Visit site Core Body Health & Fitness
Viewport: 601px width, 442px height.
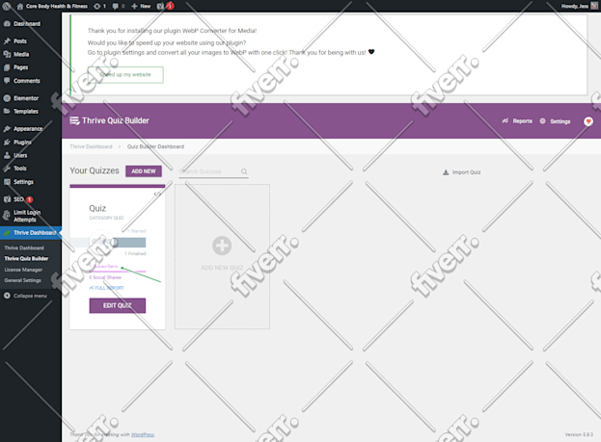click(52, 6)
